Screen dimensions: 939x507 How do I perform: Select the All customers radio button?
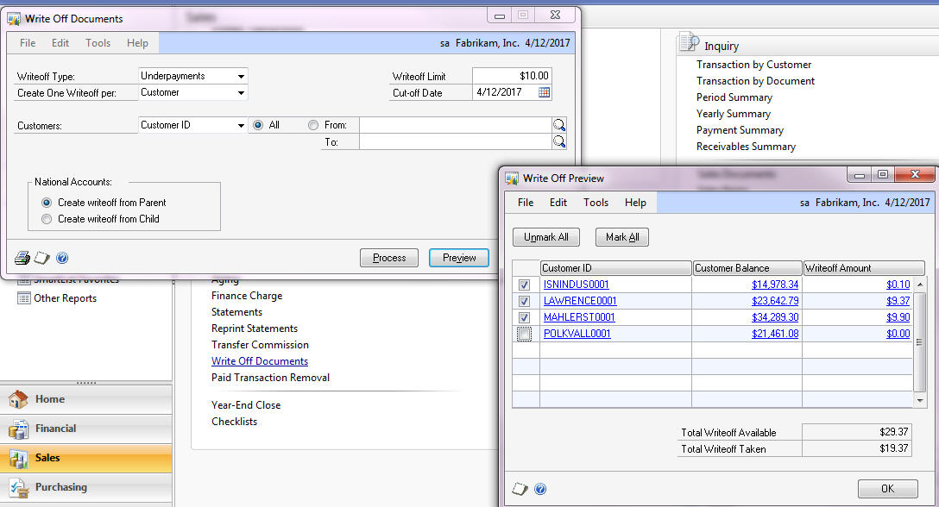pos(258,125)
